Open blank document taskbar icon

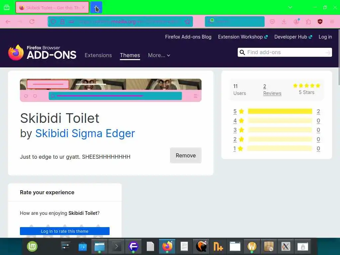[150, 247]
